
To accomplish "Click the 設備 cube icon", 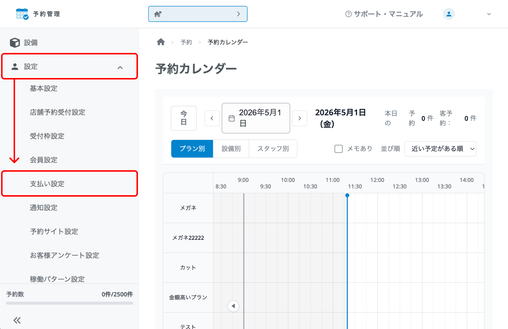I will point(15,42).
